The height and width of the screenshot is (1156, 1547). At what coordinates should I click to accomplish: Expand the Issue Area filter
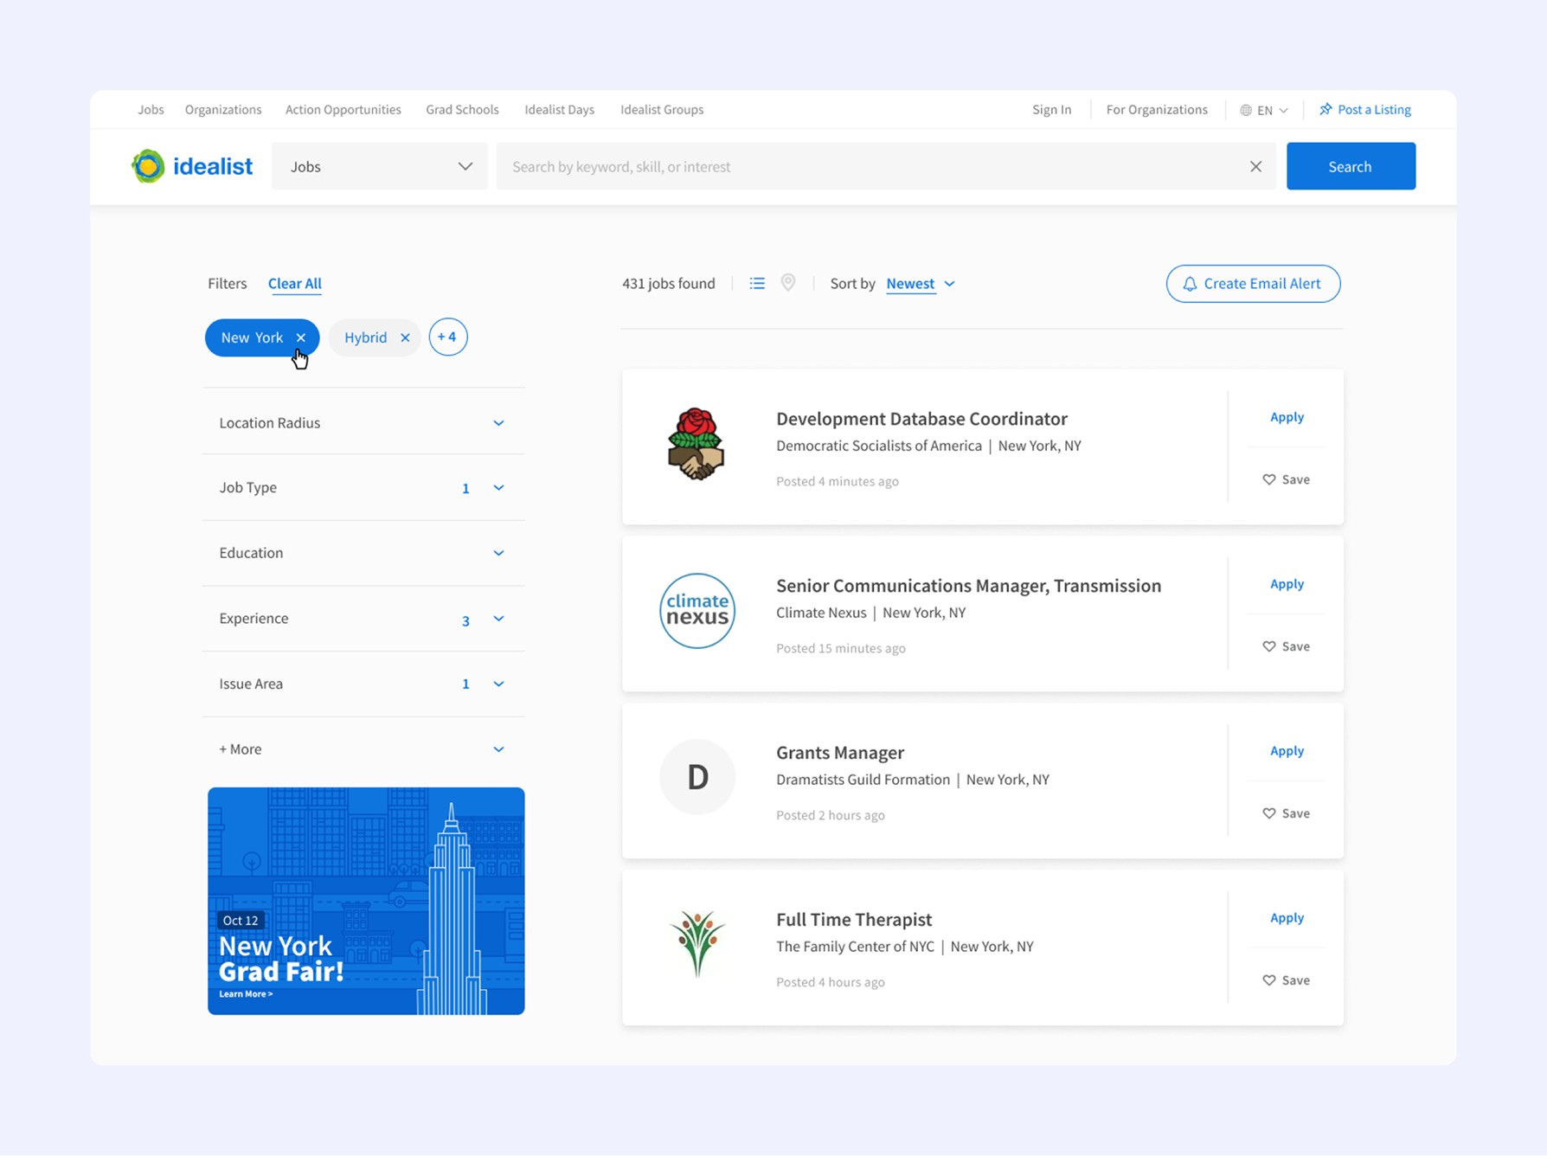[363, 684]
